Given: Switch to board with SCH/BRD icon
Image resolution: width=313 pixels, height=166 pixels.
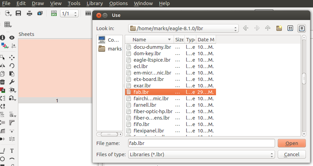Looking at the screenshot, I should (54, 13).
